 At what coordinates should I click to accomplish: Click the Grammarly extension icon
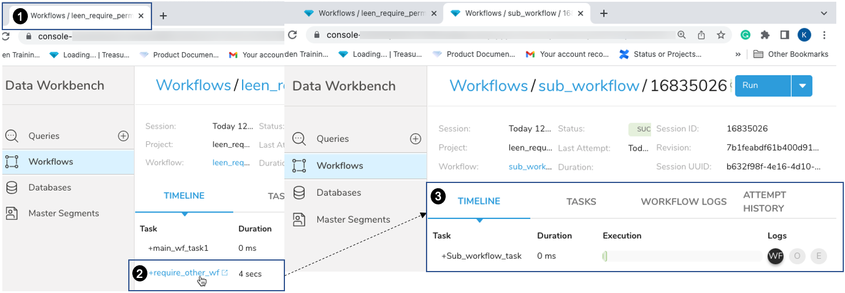coord(745,35)
